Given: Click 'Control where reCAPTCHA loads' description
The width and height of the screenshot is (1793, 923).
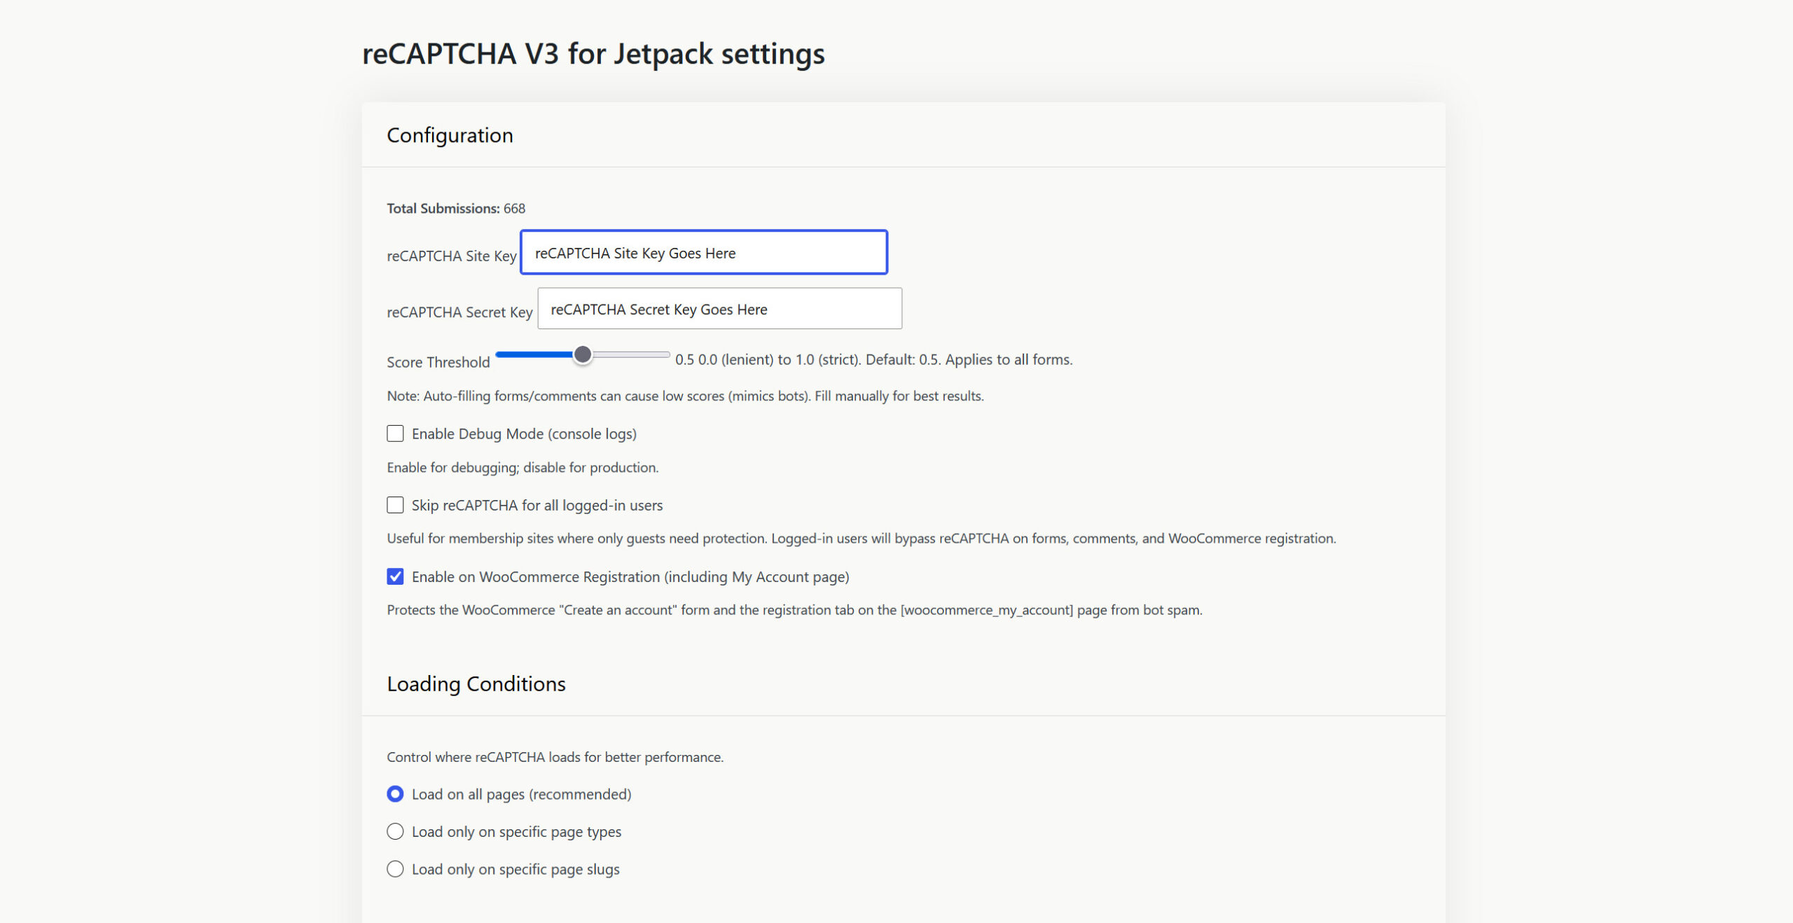Looking at the screenshot, I should 555,757.
